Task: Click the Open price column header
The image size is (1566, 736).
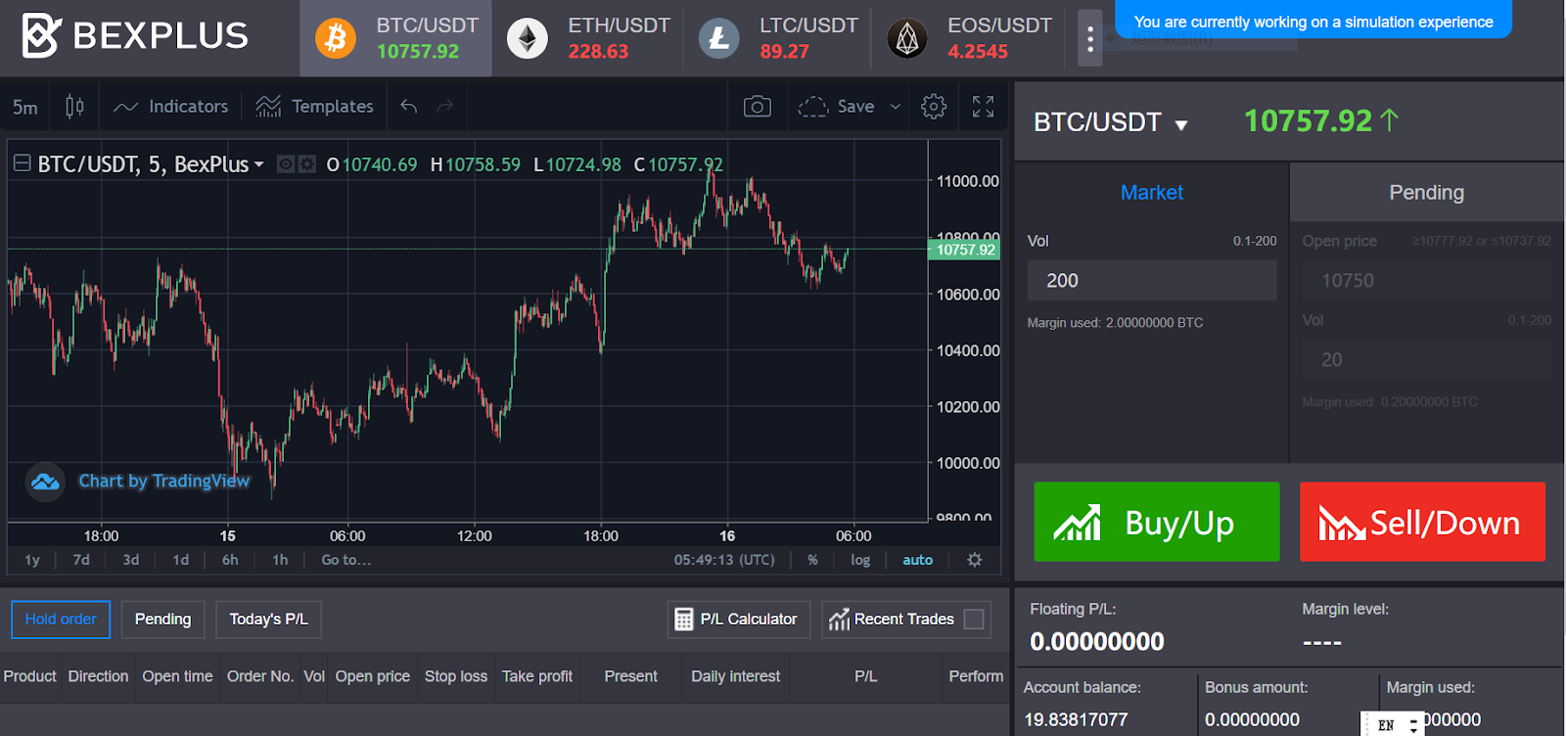Action: tap(373, 676)
